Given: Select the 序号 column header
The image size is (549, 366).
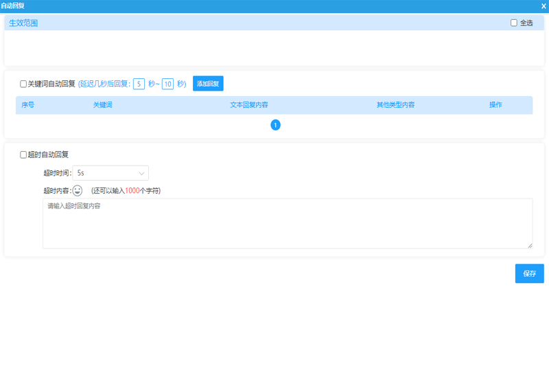Looking at the screenshot, I should pos(28,105).
